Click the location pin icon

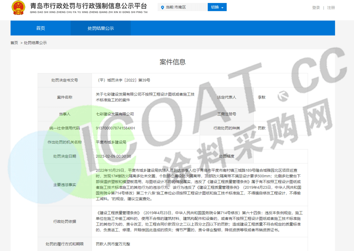click(162, 7)
